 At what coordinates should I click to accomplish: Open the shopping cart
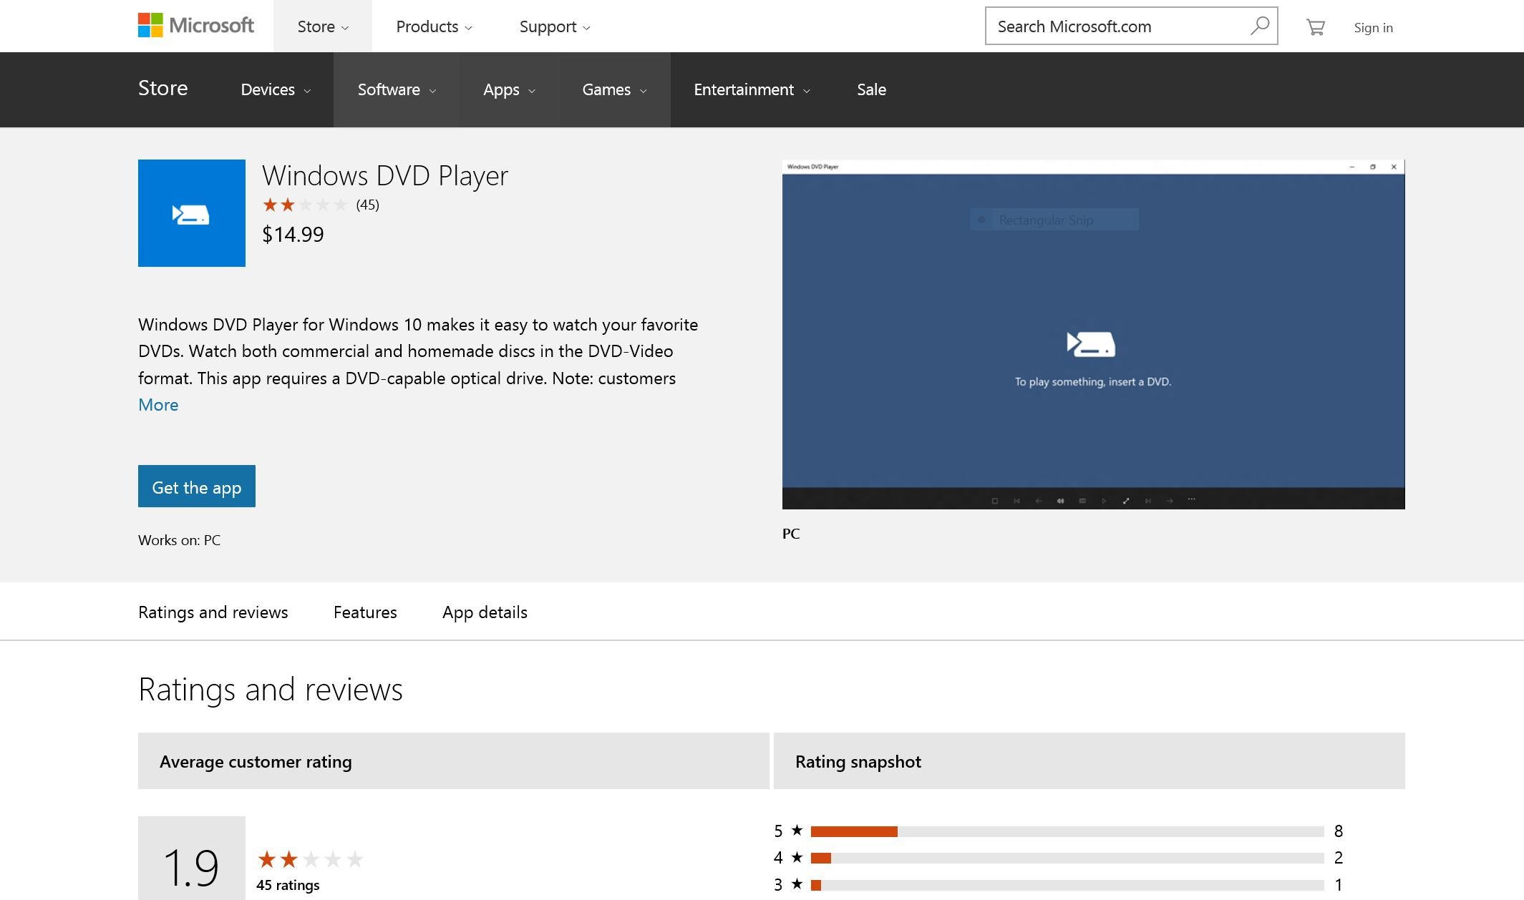coord(1315,27)
